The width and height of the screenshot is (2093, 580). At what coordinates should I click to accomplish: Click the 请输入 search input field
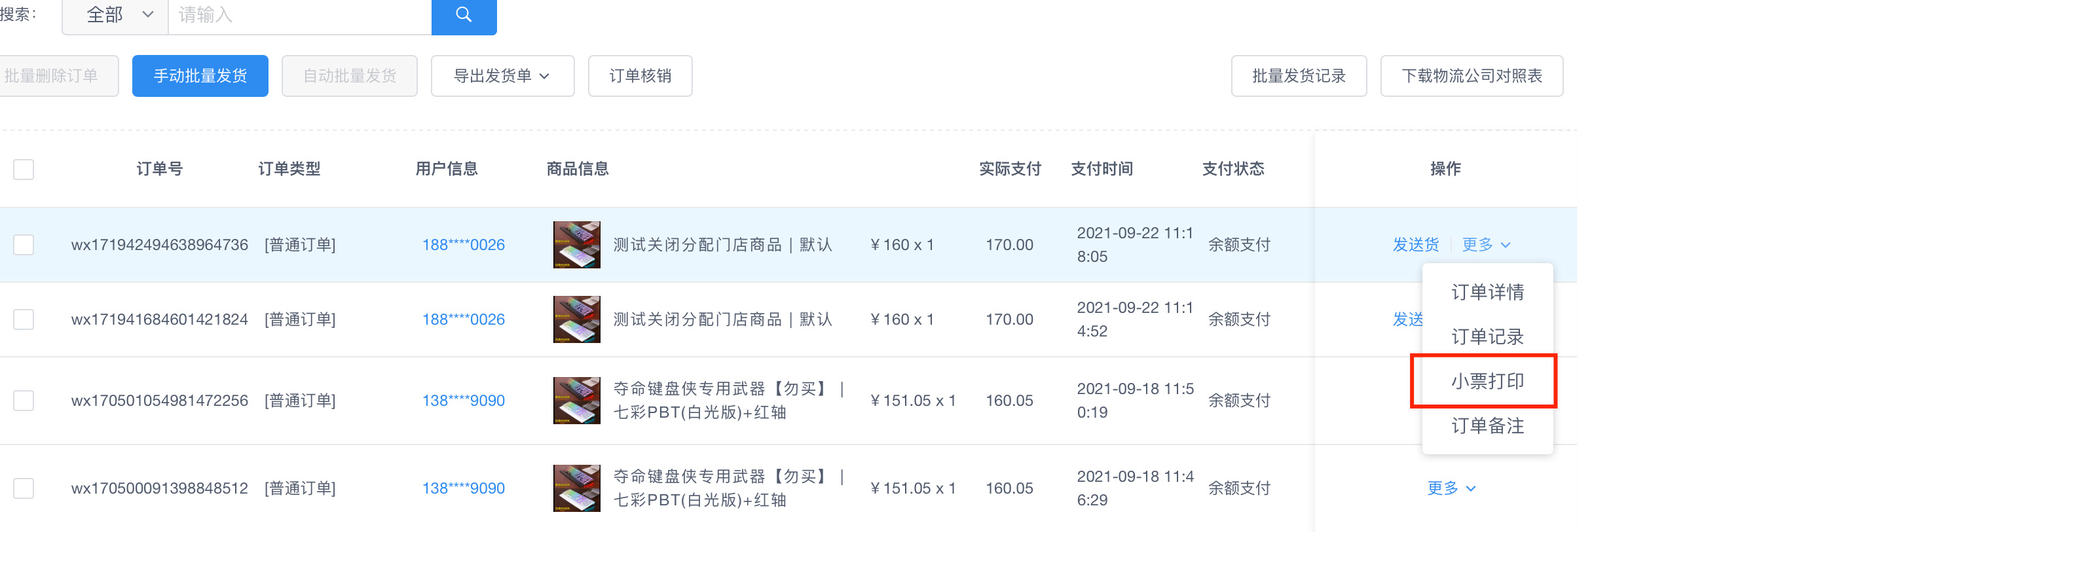[x=299, y=14]
